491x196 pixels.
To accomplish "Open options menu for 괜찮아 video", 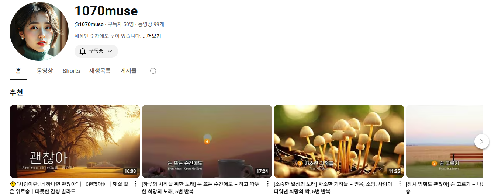I will pos(135,184).
